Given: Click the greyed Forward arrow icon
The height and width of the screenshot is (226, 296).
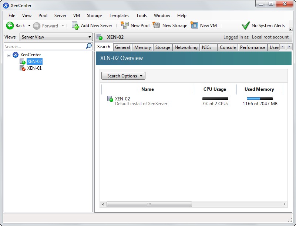Looking at the screenshot, I should [37, 26].
